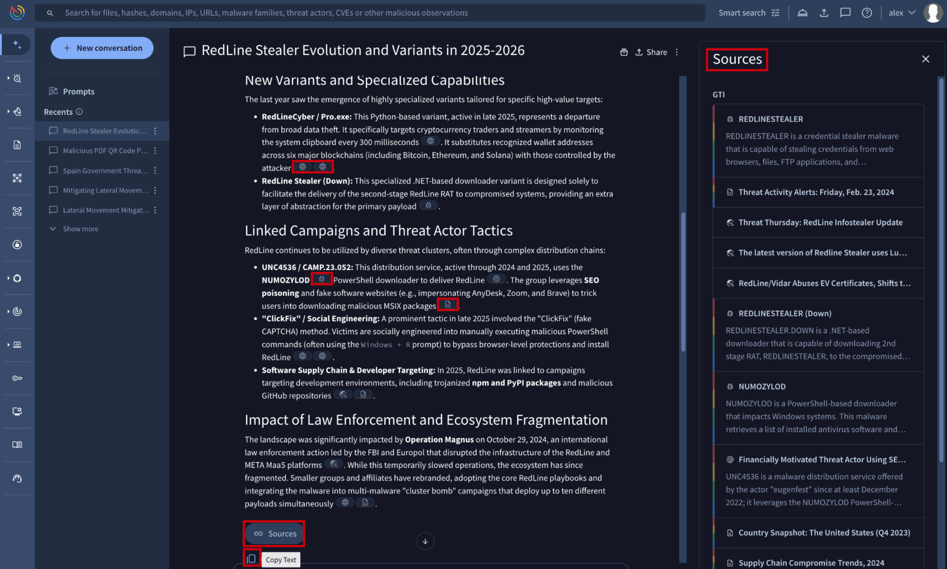Image resolution: width=947 pixels, height=569 pixels.
Task: Open the conversation three-dot options menu
Action: coord(677,52)
